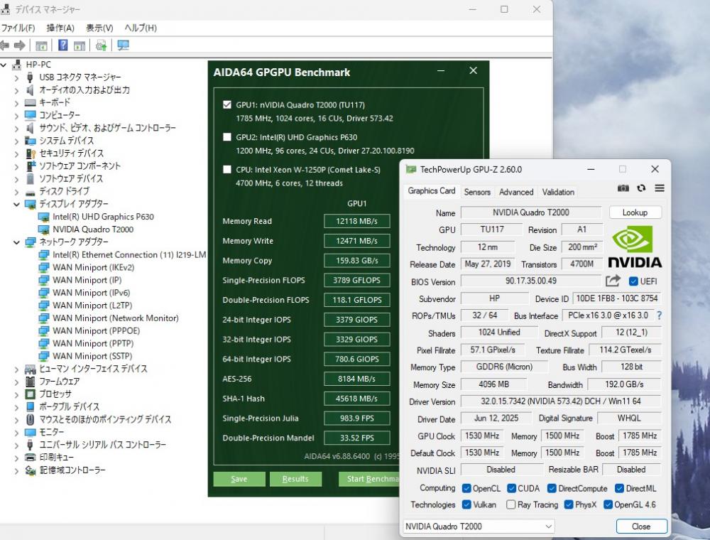710x540 pixels.
Task: Select Intel(R) UHD Graphics P630 device
Action: click(x=103, y=217)
